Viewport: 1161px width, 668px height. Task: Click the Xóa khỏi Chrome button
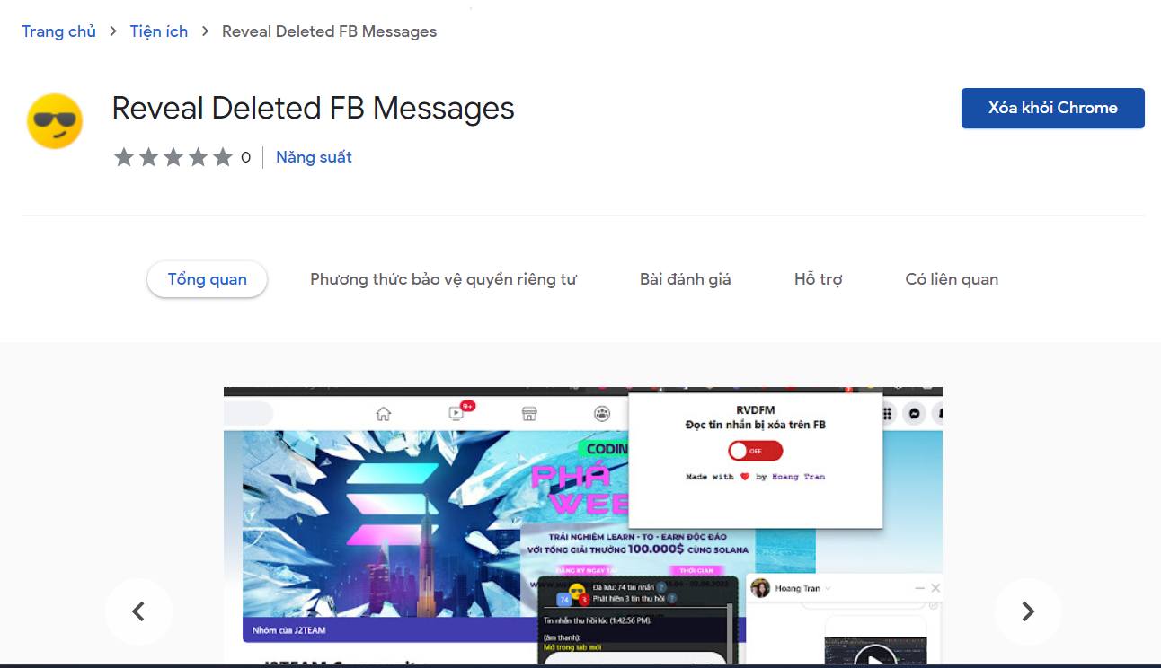pos(1052,108)
